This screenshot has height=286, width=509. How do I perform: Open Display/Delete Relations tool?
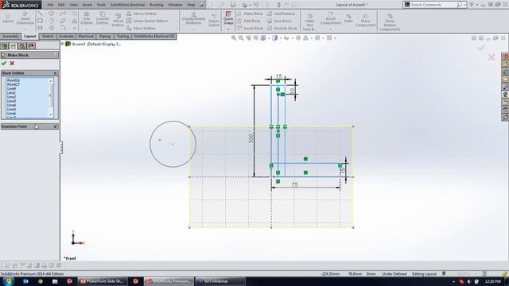pyautogui.click(x=193, y=18)
